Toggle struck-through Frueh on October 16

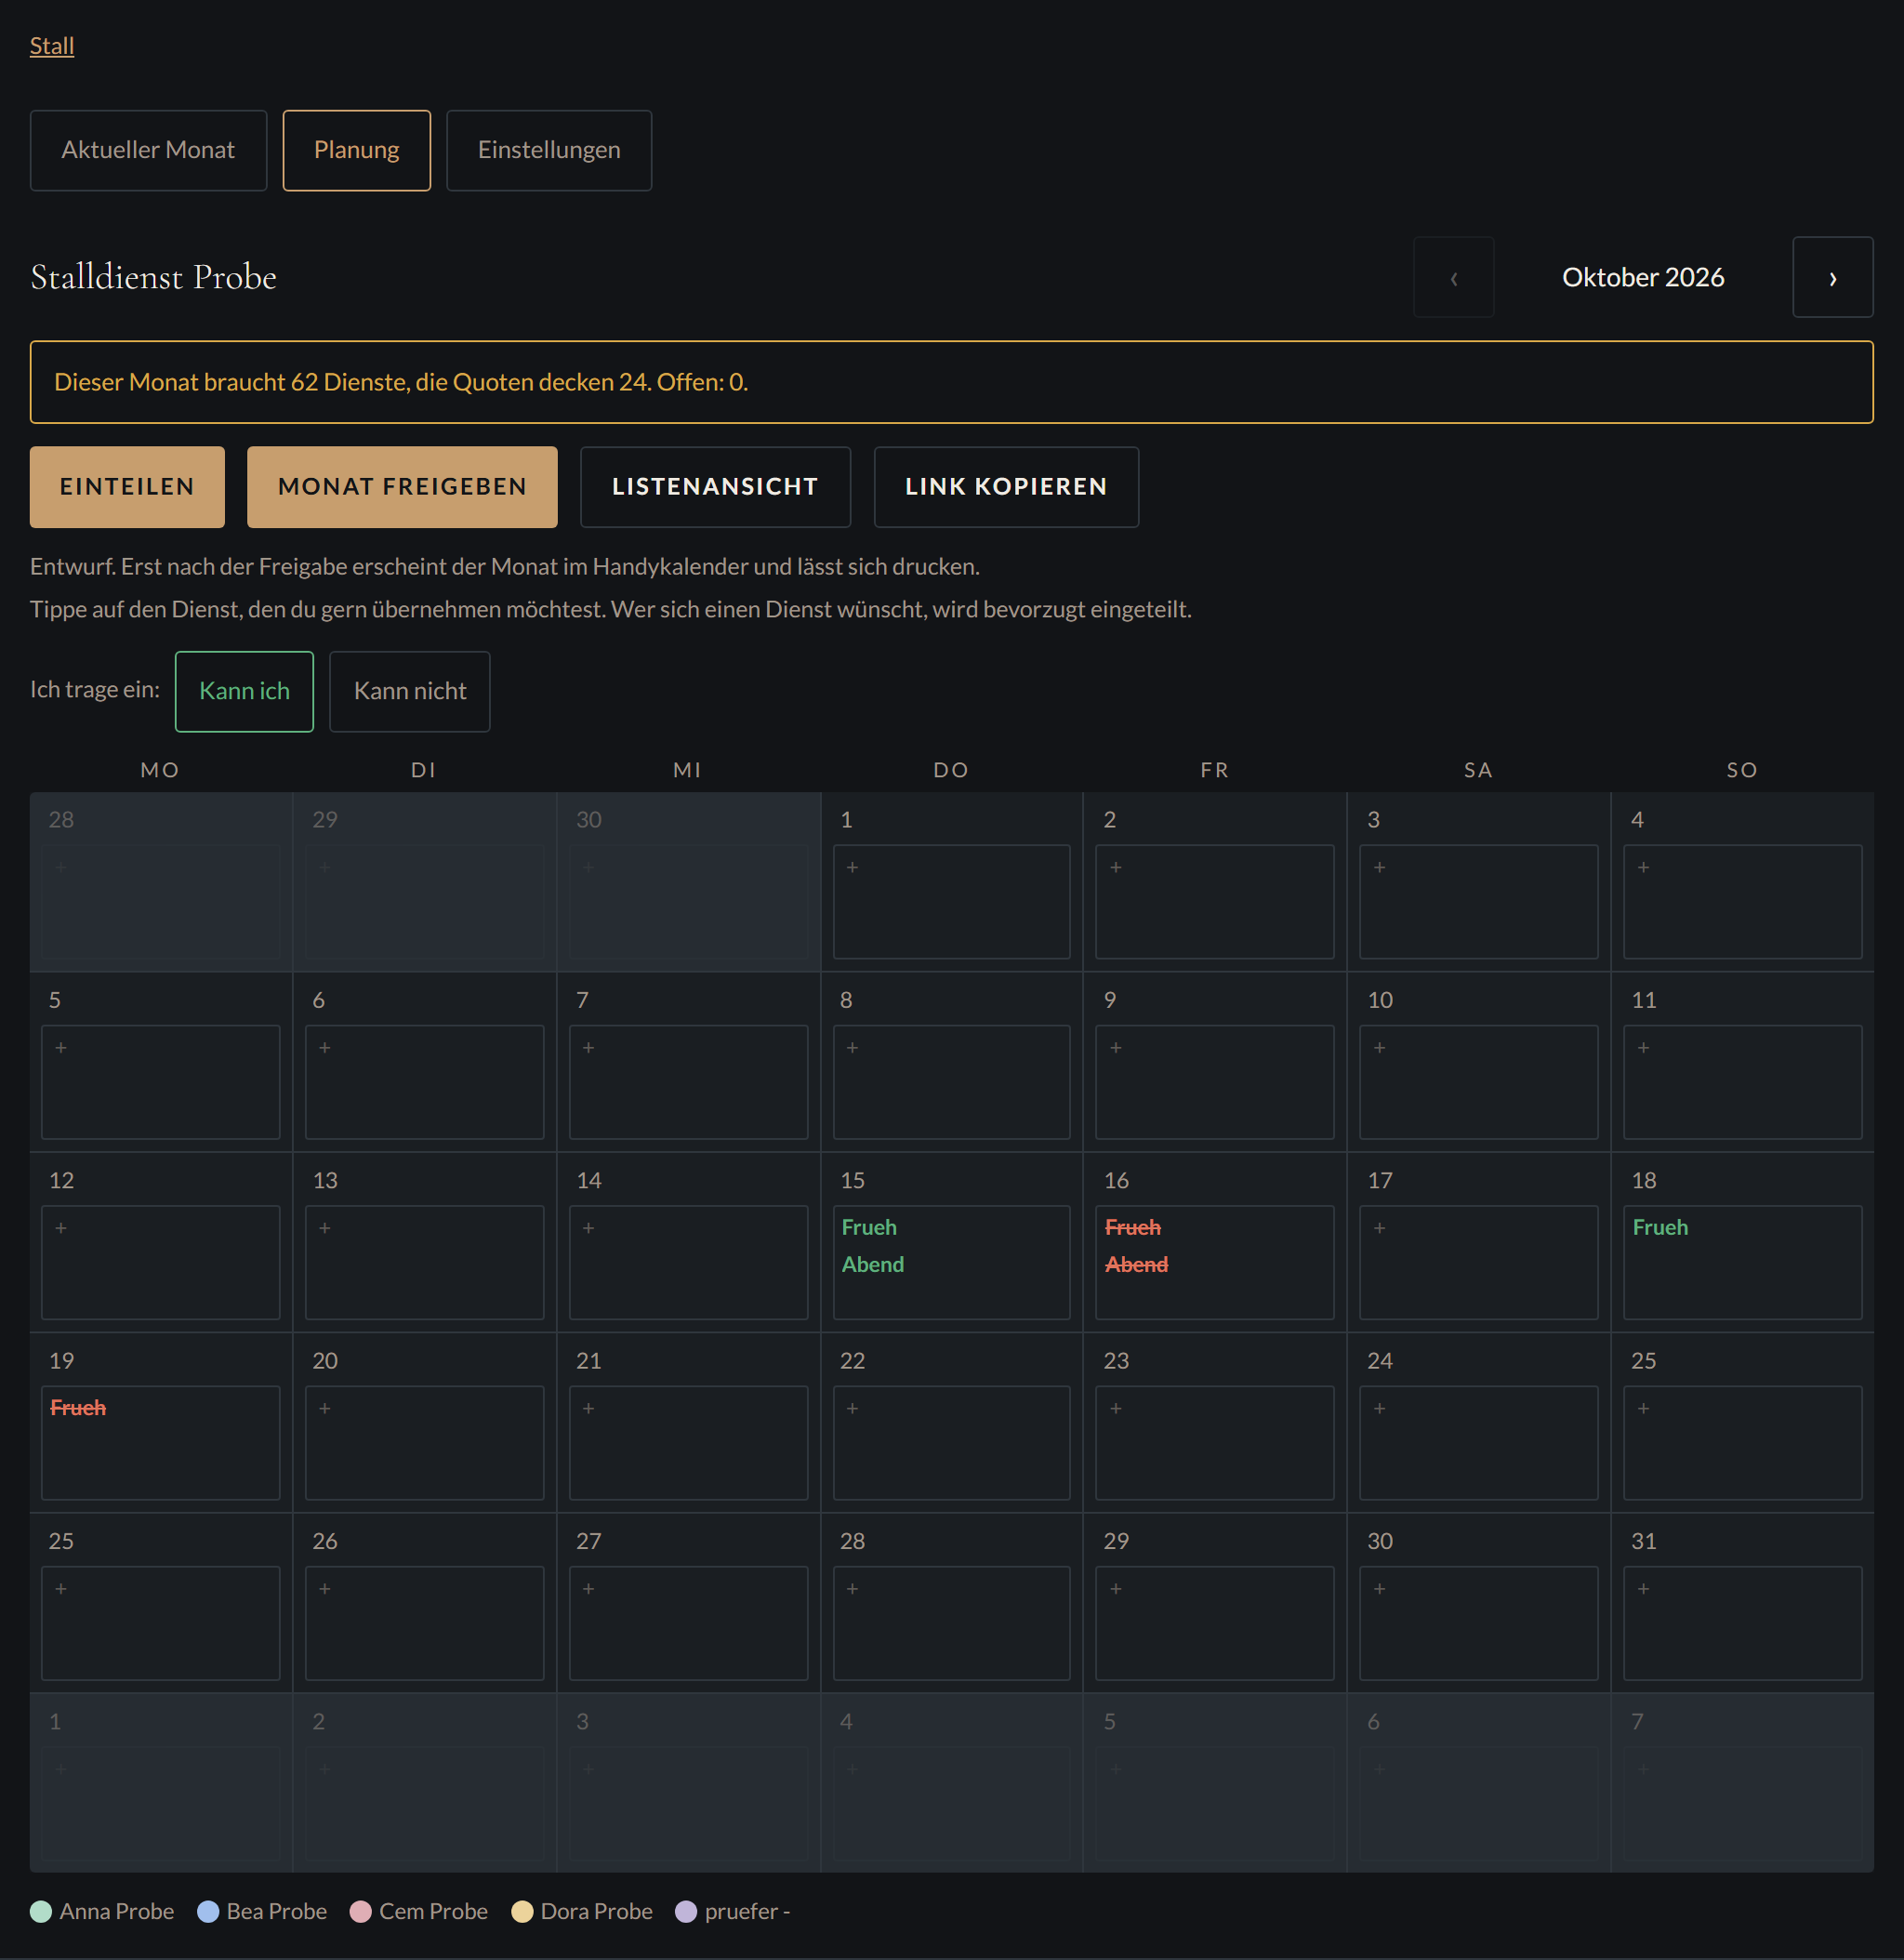(x=1133, y=1228)
